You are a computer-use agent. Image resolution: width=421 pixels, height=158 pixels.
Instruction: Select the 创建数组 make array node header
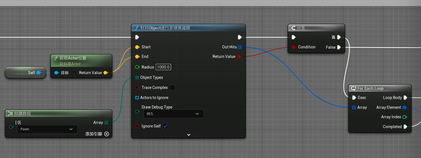[22, 113]
